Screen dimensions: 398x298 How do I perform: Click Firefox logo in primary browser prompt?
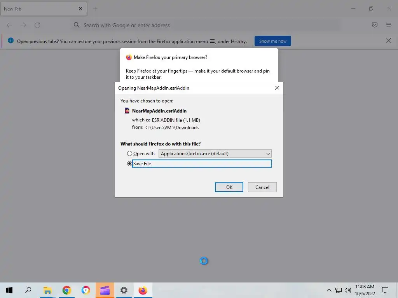[129, 57]
